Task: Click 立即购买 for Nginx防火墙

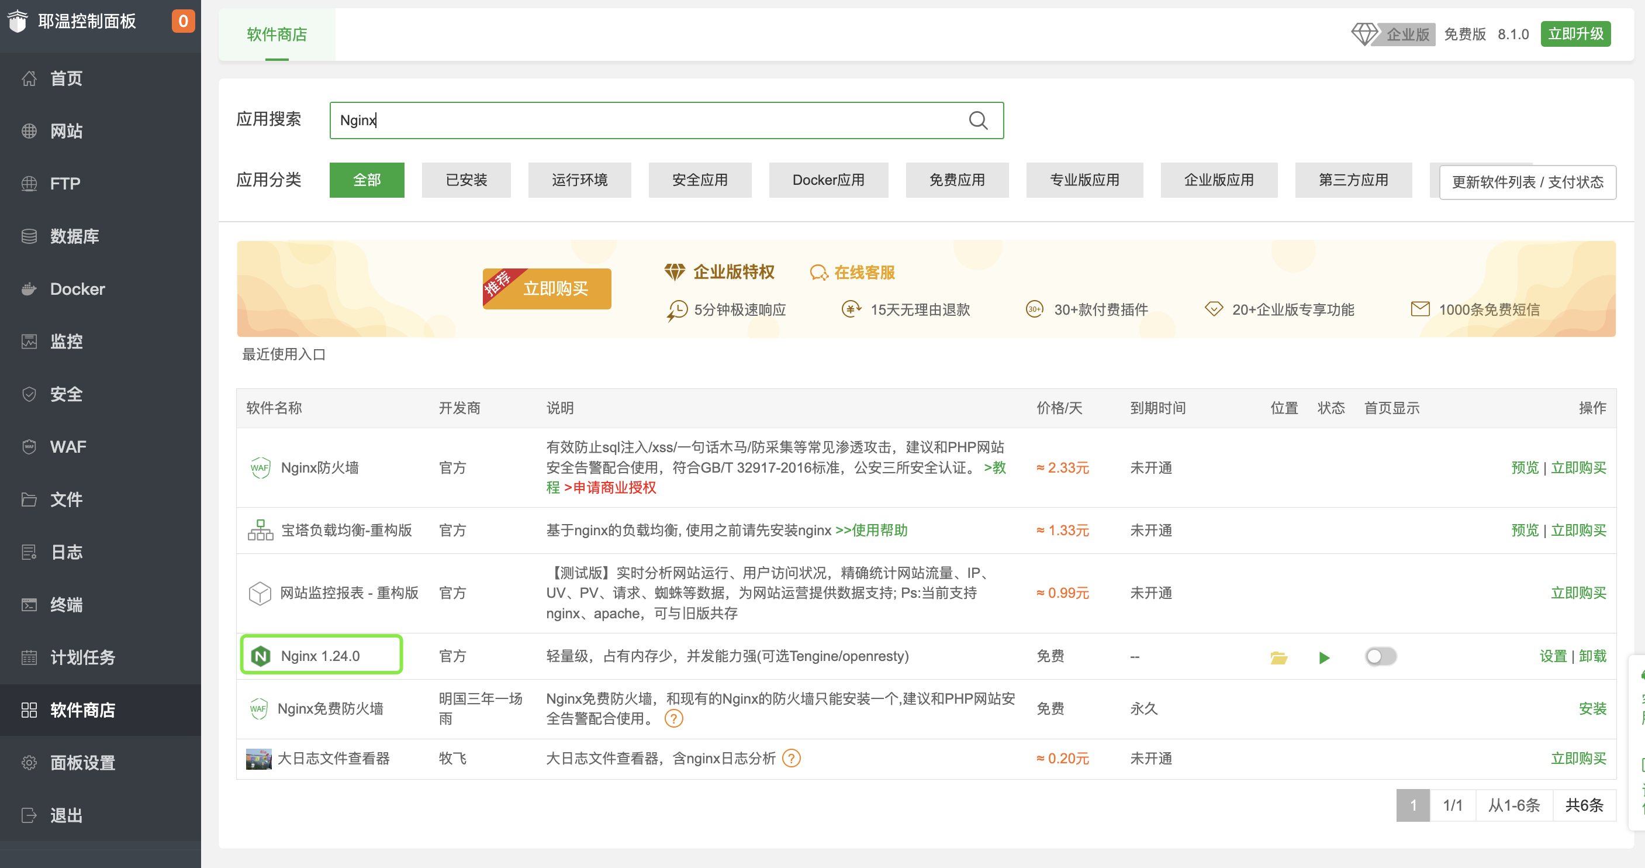Action: pos(1578,468)
